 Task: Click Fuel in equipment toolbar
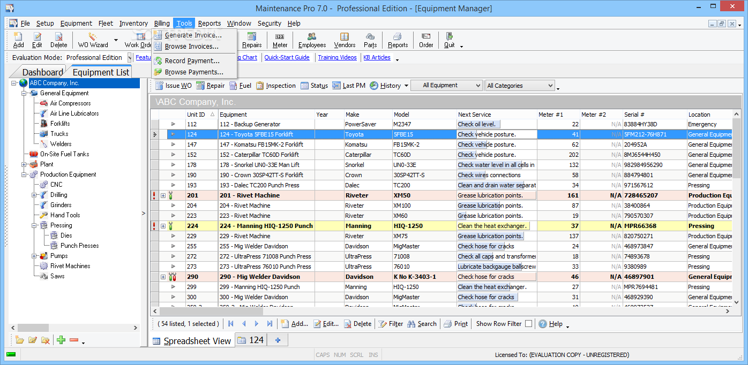pyautogui.click(x=240, y=86)
